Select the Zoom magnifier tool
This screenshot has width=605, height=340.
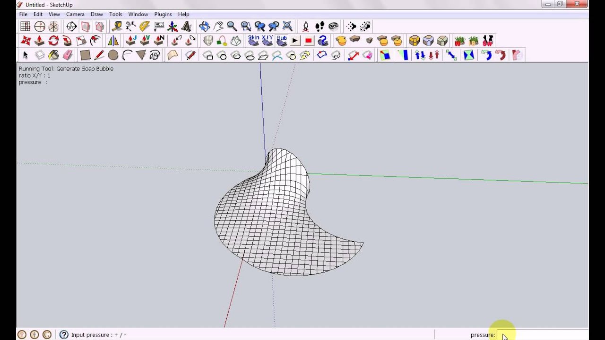coord(232,26)
